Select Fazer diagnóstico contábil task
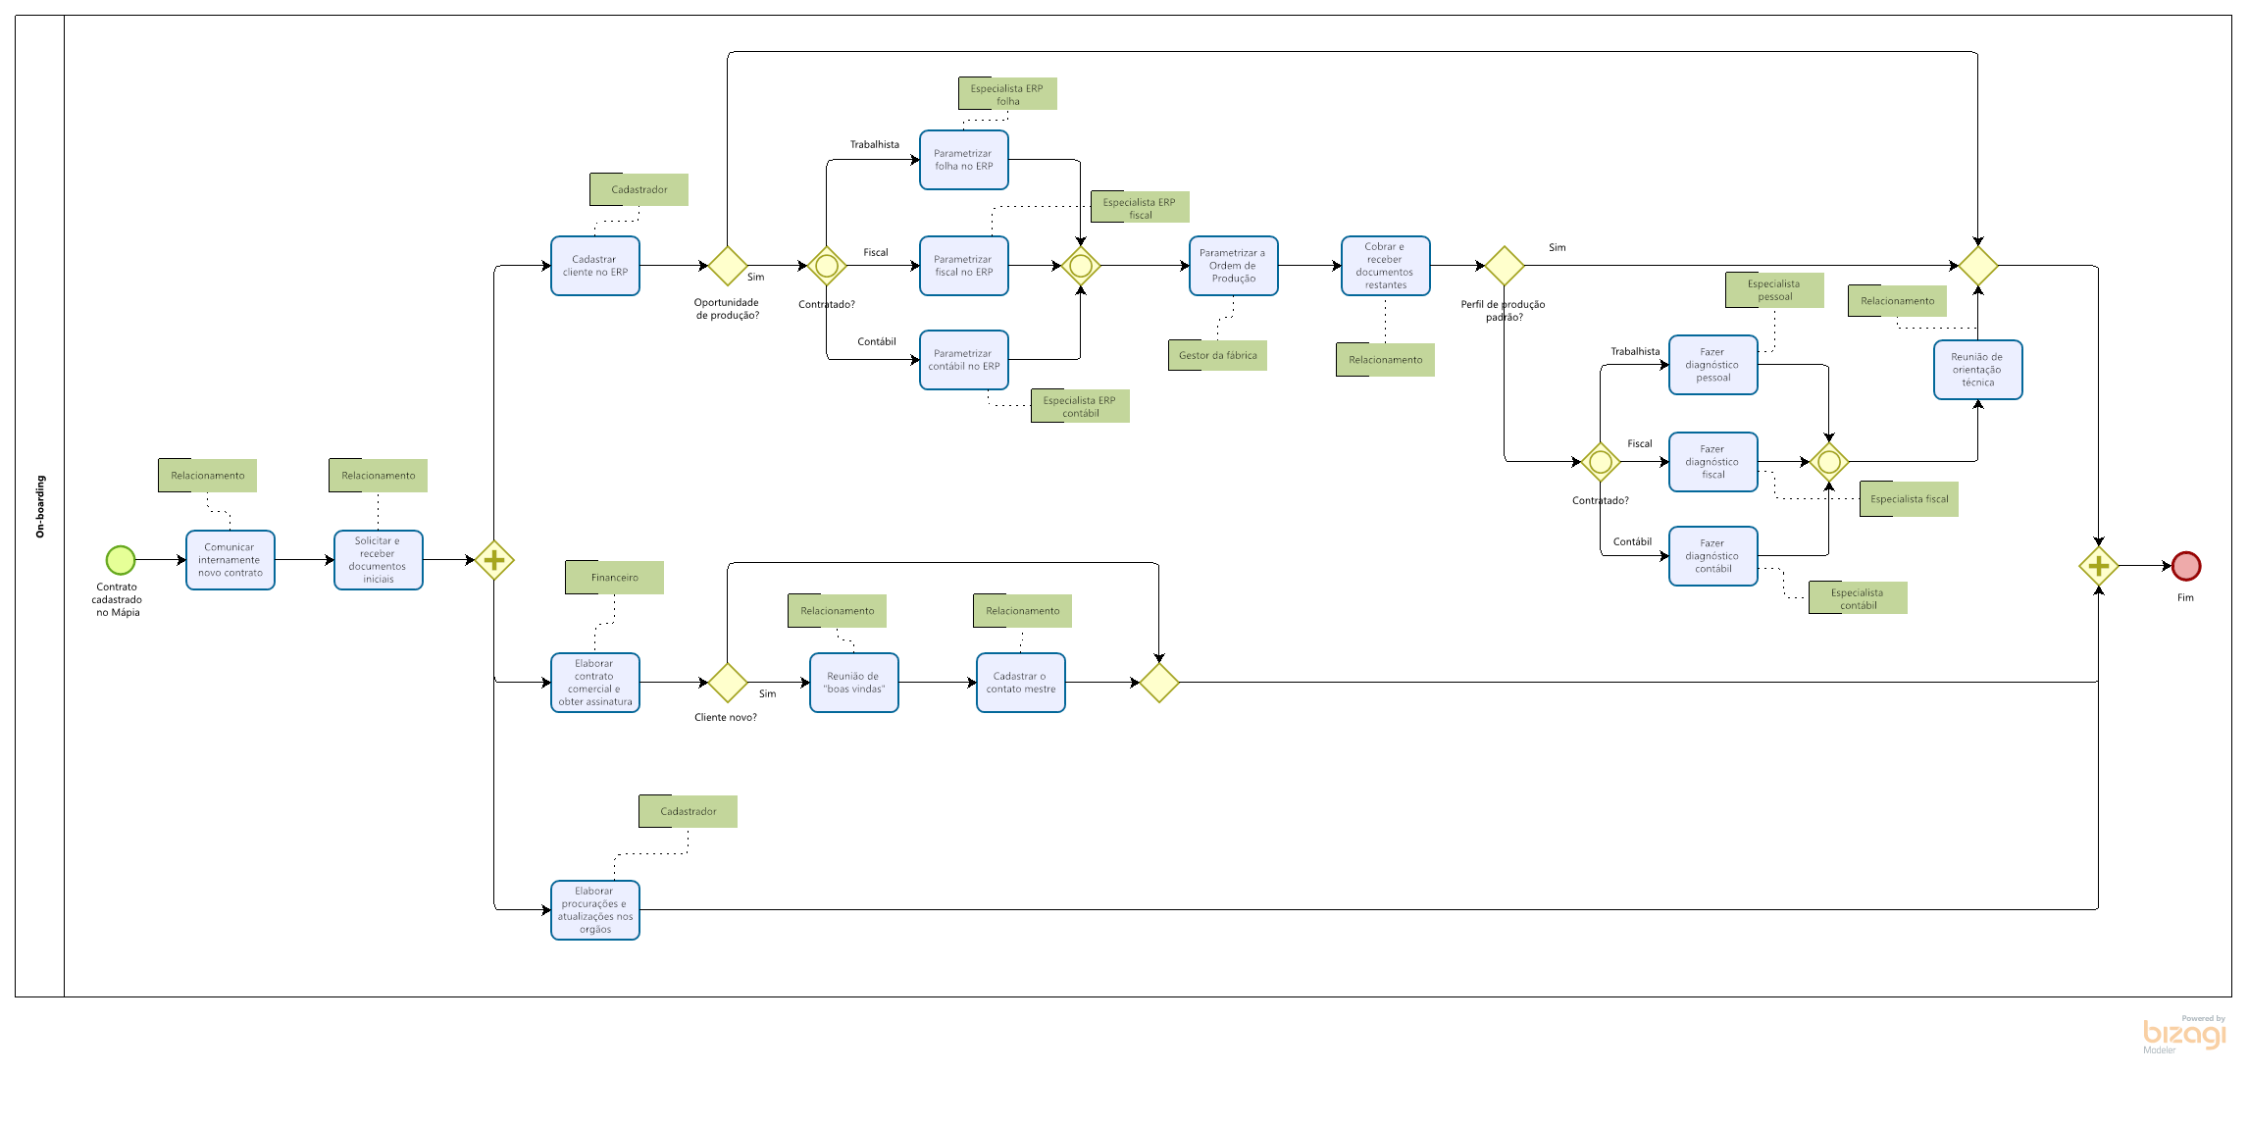This screenshot has height=1124, width=2248. tap(1713, 556)
